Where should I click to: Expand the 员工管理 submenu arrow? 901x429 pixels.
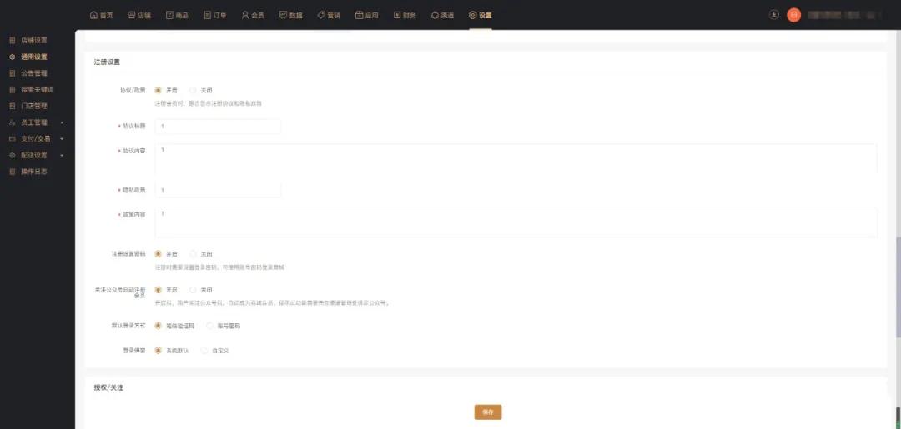62,122
